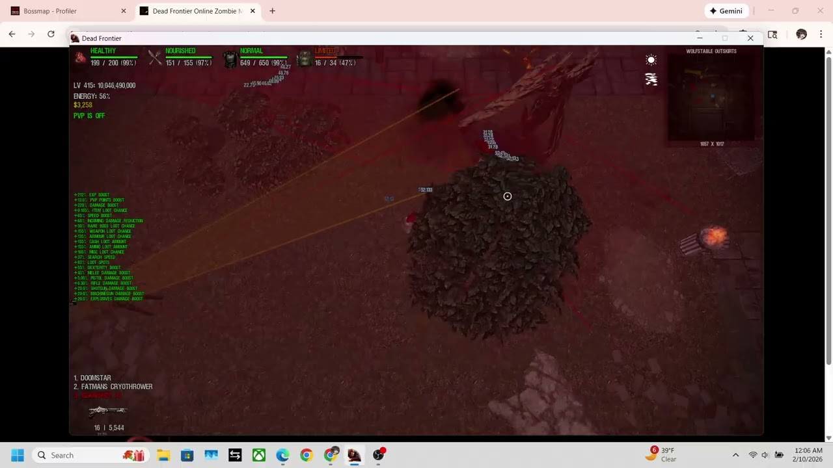Switch to the Bossmap - Profiler tab
The height and width of the screenshot is (468, 833).
tap(67, 11)
